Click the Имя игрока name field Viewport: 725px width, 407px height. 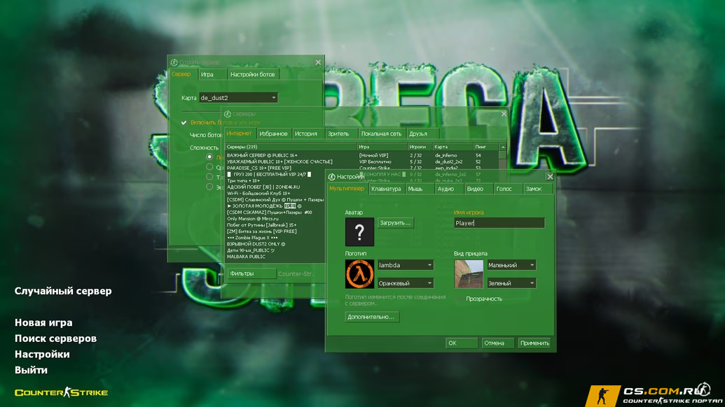(499, 223)
